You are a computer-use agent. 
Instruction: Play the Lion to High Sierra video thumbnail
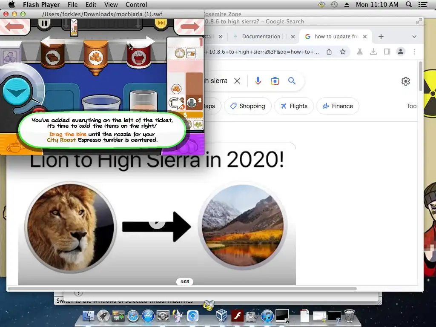click(x=157, y=222)
